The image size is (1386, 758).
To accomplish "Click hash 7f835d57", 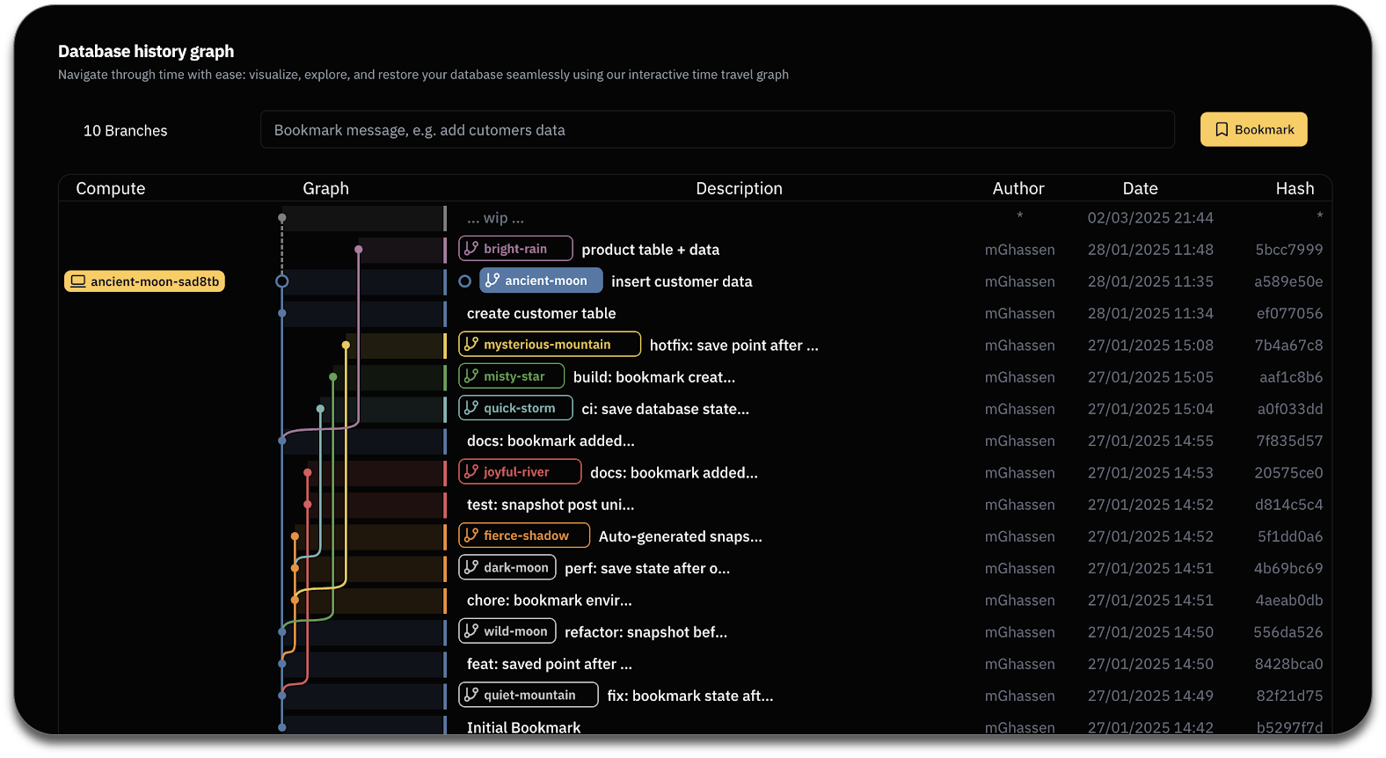I will 1290,441.
